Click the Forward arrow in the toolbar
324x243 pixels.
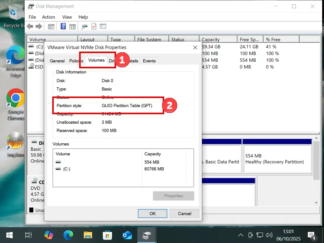click(39, 27)
